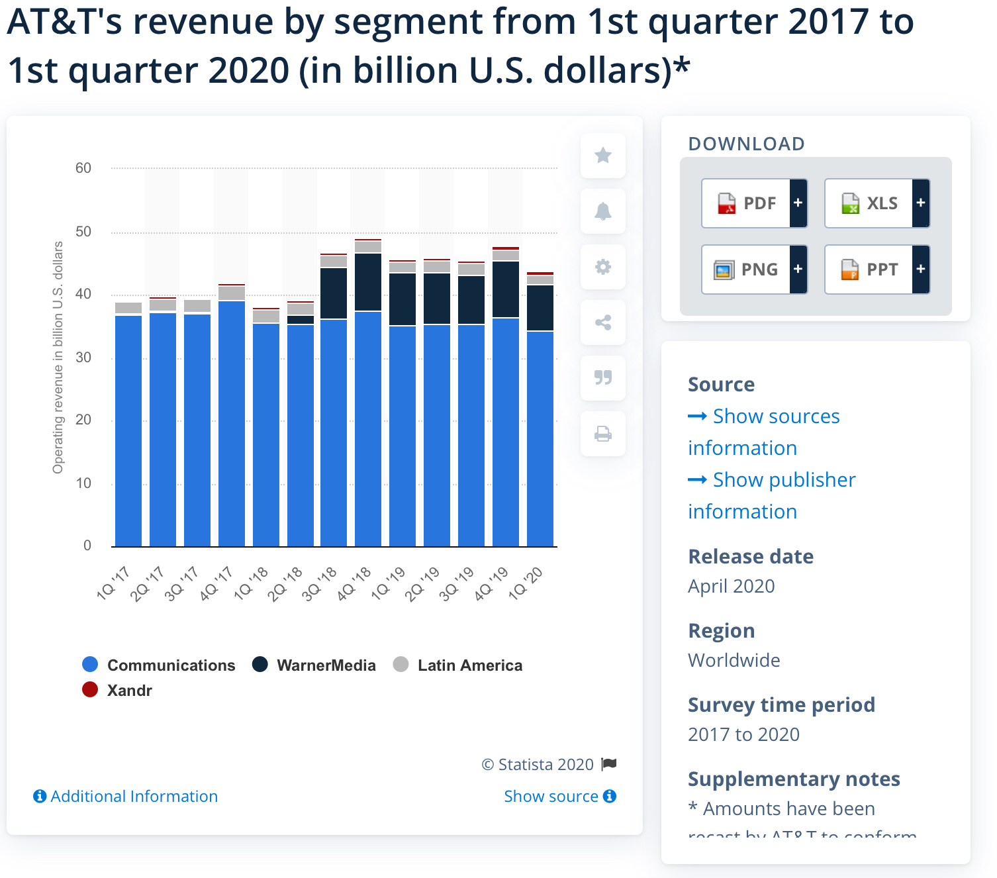Click the bell notification icon

[x=602, y=211]
